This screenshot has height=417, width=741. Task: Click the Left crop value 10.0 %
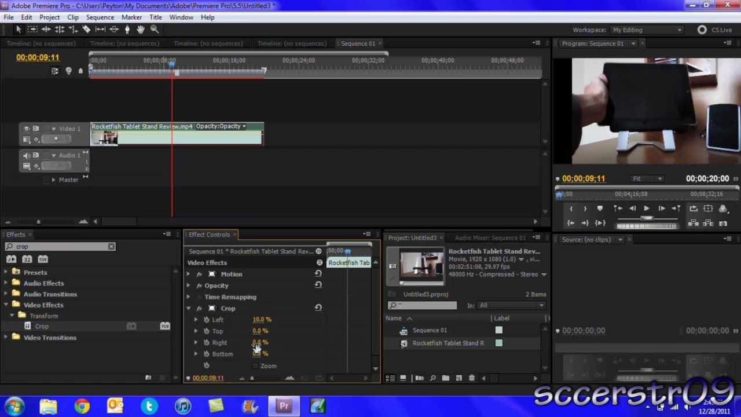[262, 320]
